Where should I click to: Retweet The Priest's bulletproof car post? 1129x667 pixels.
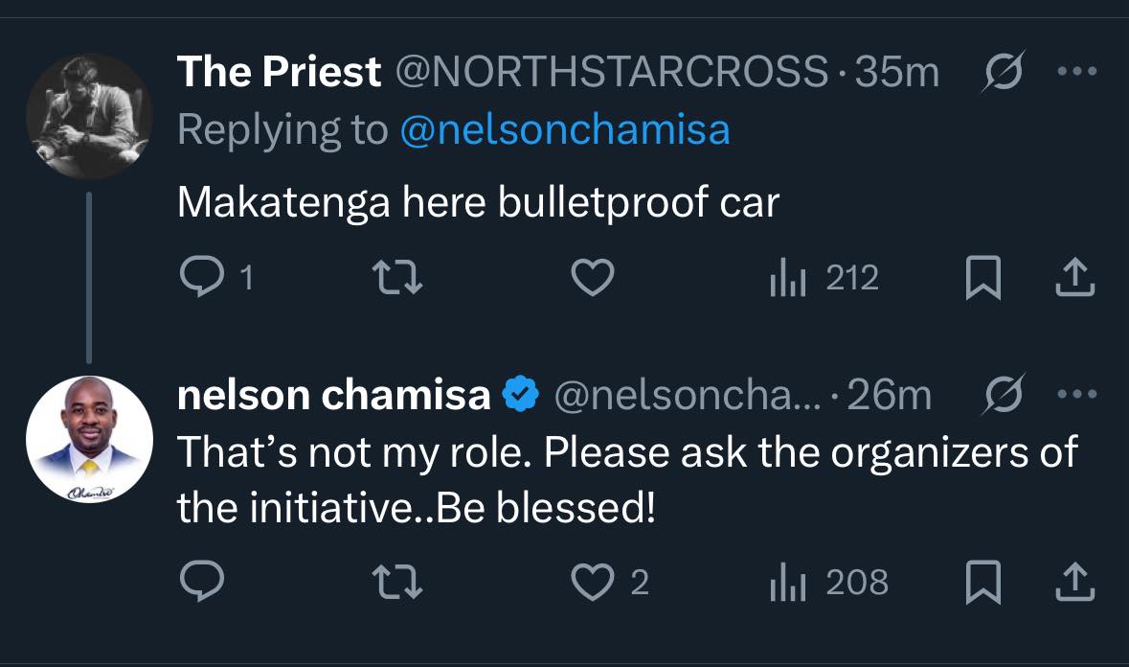click(x=397, y=278)
